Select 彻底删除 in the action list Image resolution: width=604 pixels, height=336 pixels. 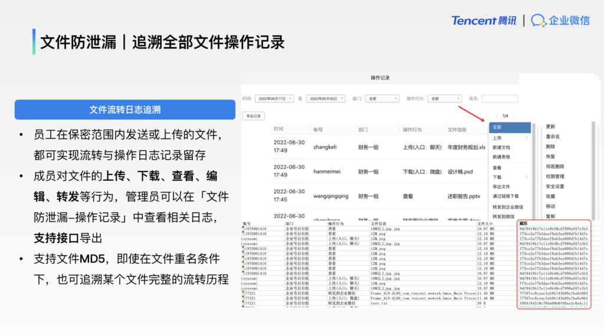tap(554, 167)
